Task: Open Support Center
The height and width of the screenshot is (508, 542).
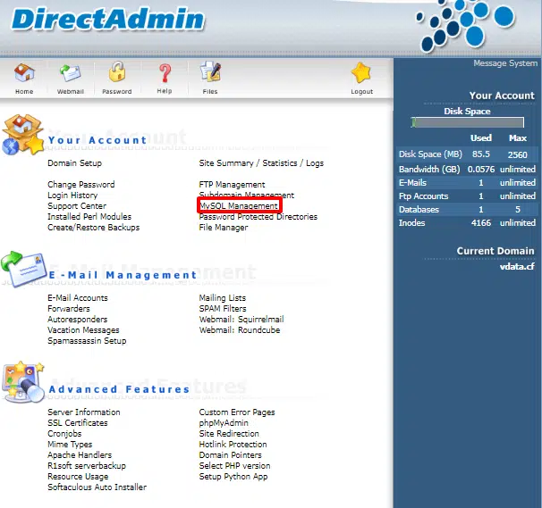Action: click(77, 205)
